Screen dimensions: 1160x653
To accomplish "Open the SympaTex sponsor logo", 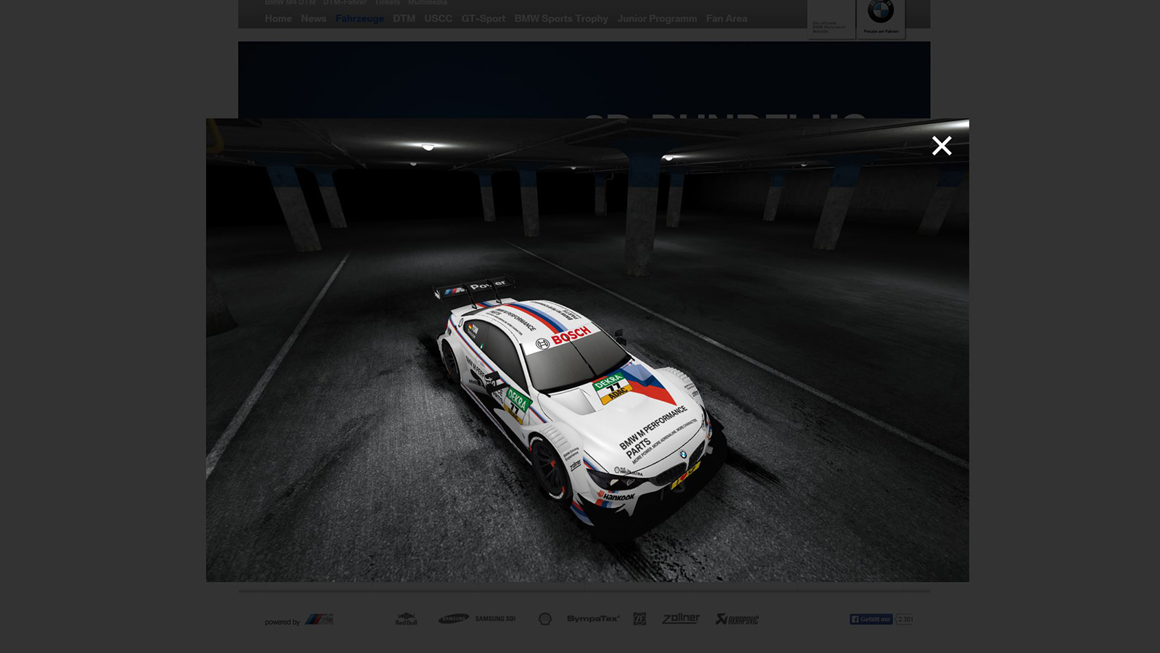I will click(593, 619).
